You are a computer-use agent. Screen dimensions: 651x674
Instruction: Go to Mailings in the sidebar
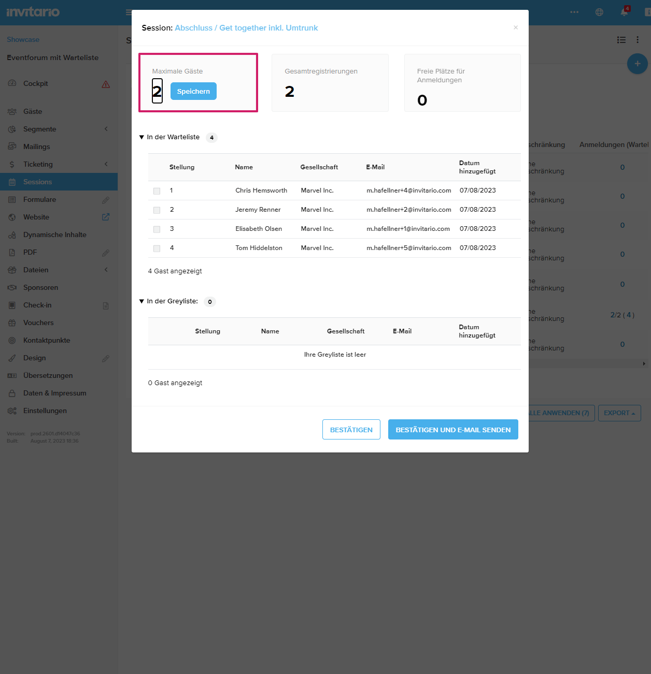click(36, 147)
